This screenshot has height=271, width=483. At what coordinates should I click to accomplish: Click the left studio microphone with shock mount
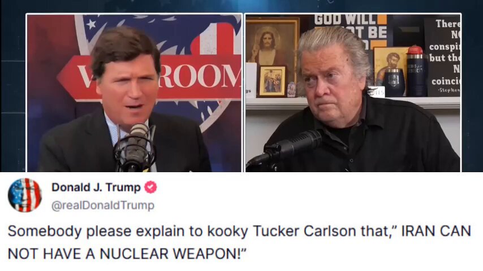click(135, 147)
